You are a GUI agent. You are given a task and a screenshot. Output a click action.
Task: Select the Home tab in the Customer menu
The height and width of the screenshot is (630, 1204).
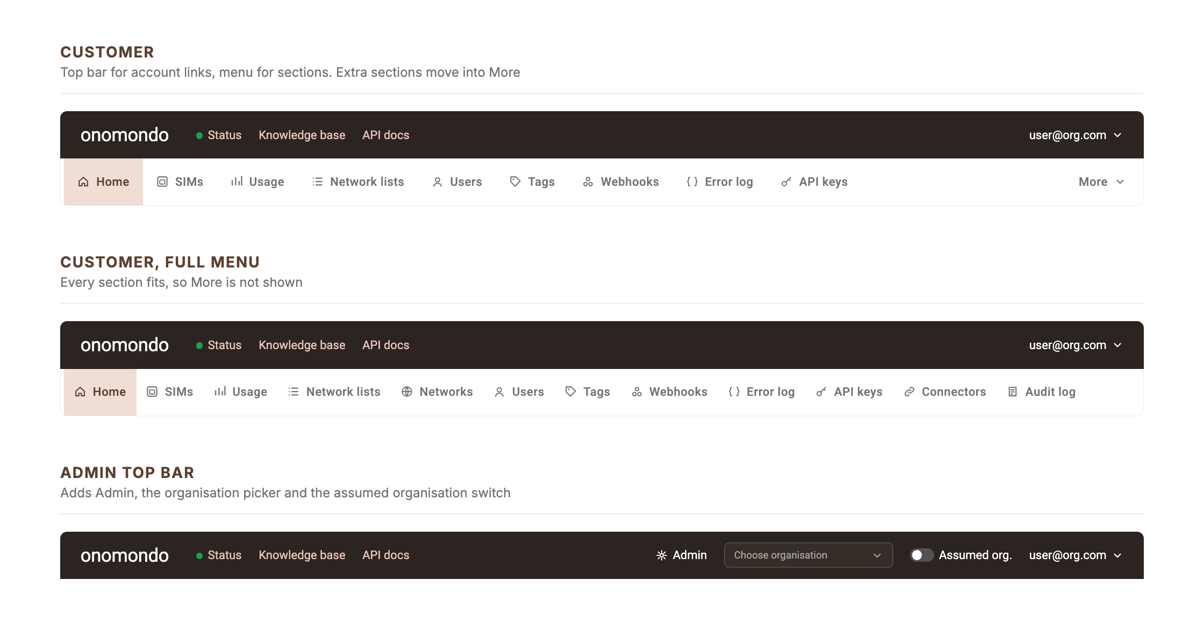[103, 182]
